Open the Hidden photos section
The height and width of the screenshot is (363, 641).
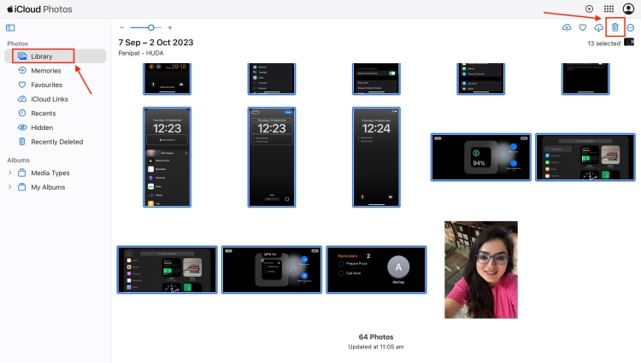(x=42, y=127)
